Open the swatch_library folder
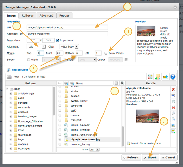The image size is (183, 167). coord(79,101)
